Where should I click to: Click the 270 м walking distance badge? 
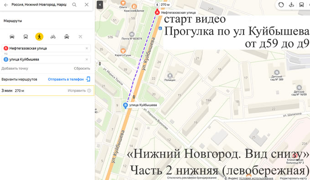tap(163, 5)
